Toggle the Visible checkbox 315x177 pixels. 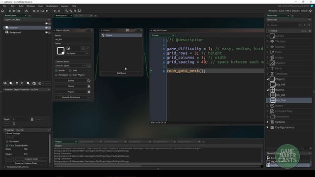(57, 70)
